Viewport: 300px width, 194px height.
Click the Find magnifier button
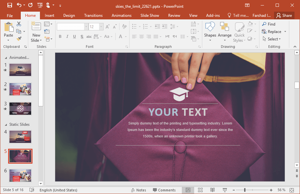pos(269,24)
